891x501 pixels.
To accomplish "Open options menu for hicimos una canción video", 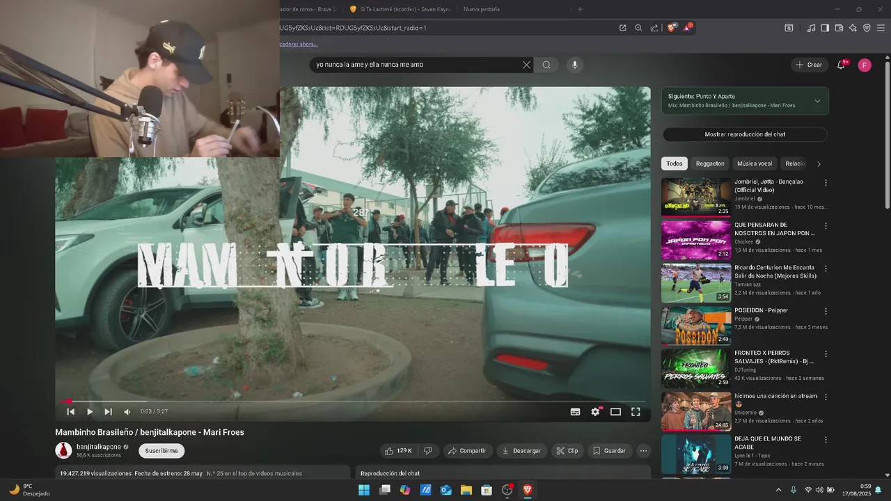I will [826, 397].
